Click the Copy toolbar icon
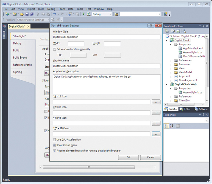 tap(43, 14)
